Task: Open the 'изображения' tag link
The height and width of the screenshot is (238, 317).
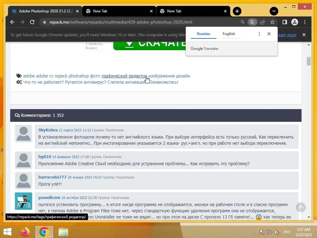Action: (x=162, y=76)
